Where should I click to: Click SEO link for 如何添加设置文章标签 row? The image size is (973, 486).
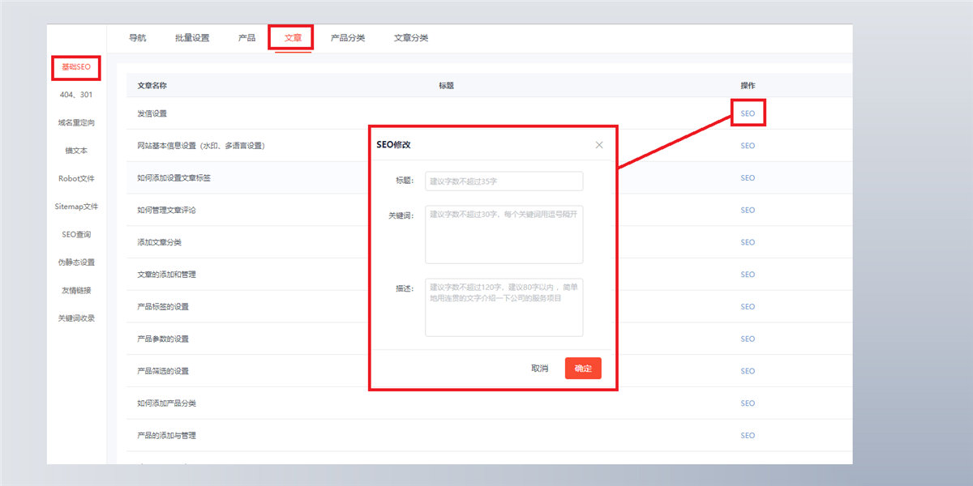point(748,177)
